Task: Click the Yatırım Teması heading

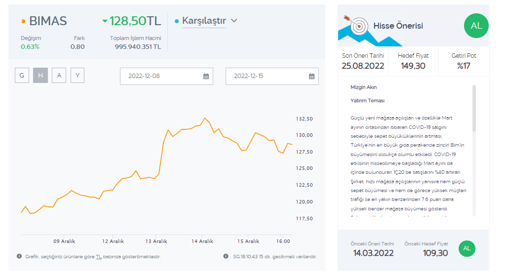Action: coord(368,100)
